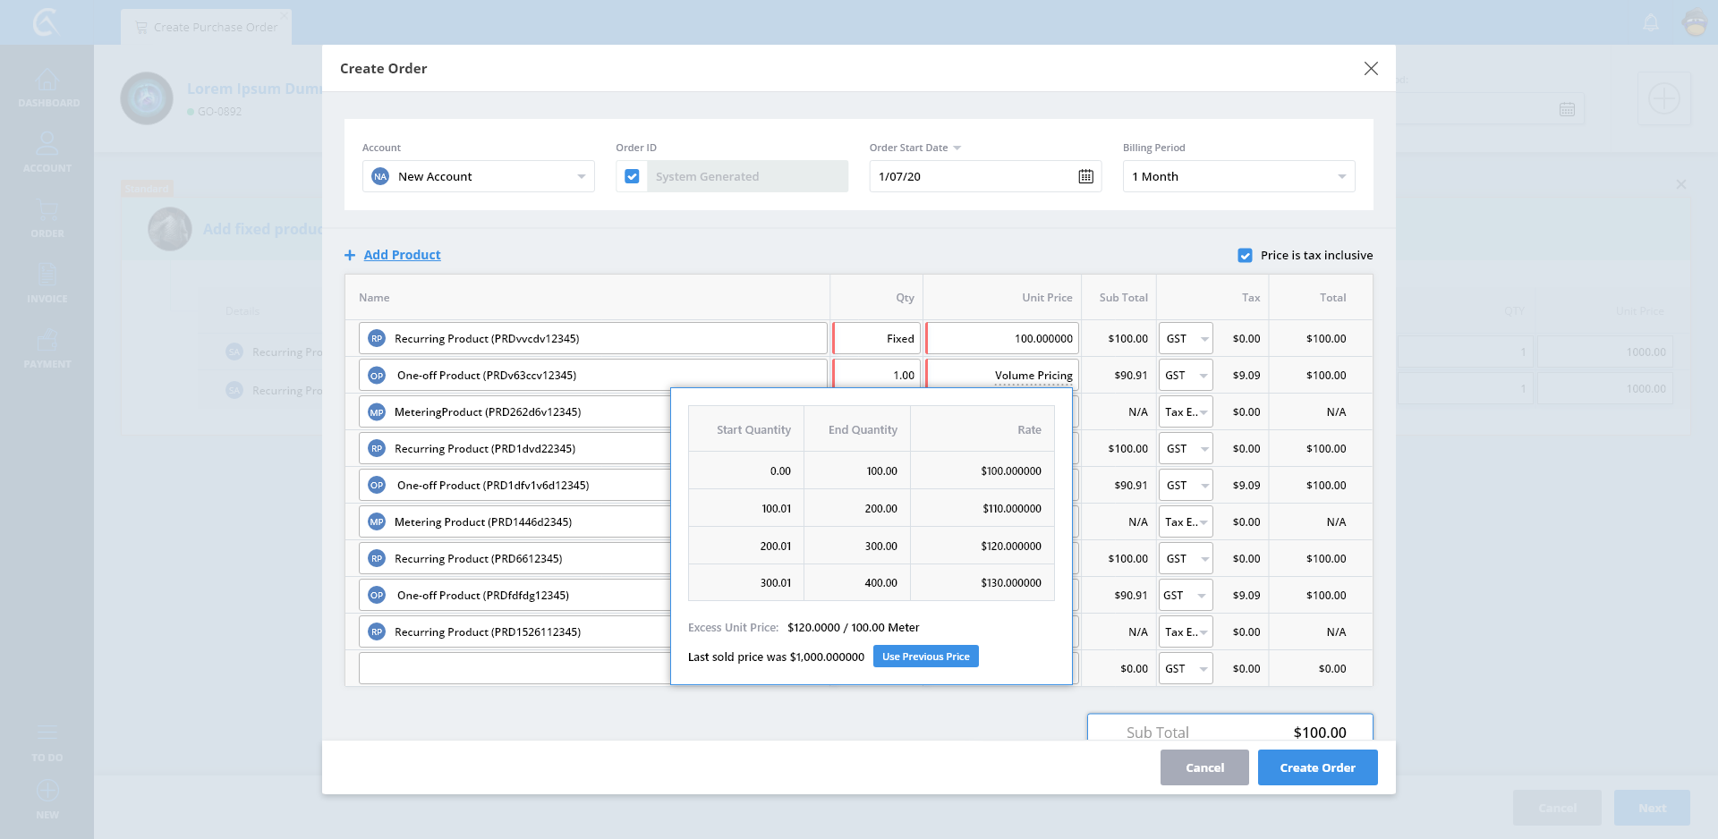The width and height of the screenshot is (1718, 839).
Task: Click the RP icon for Recurring Product PRD6612345
Action: pos(377,559)
